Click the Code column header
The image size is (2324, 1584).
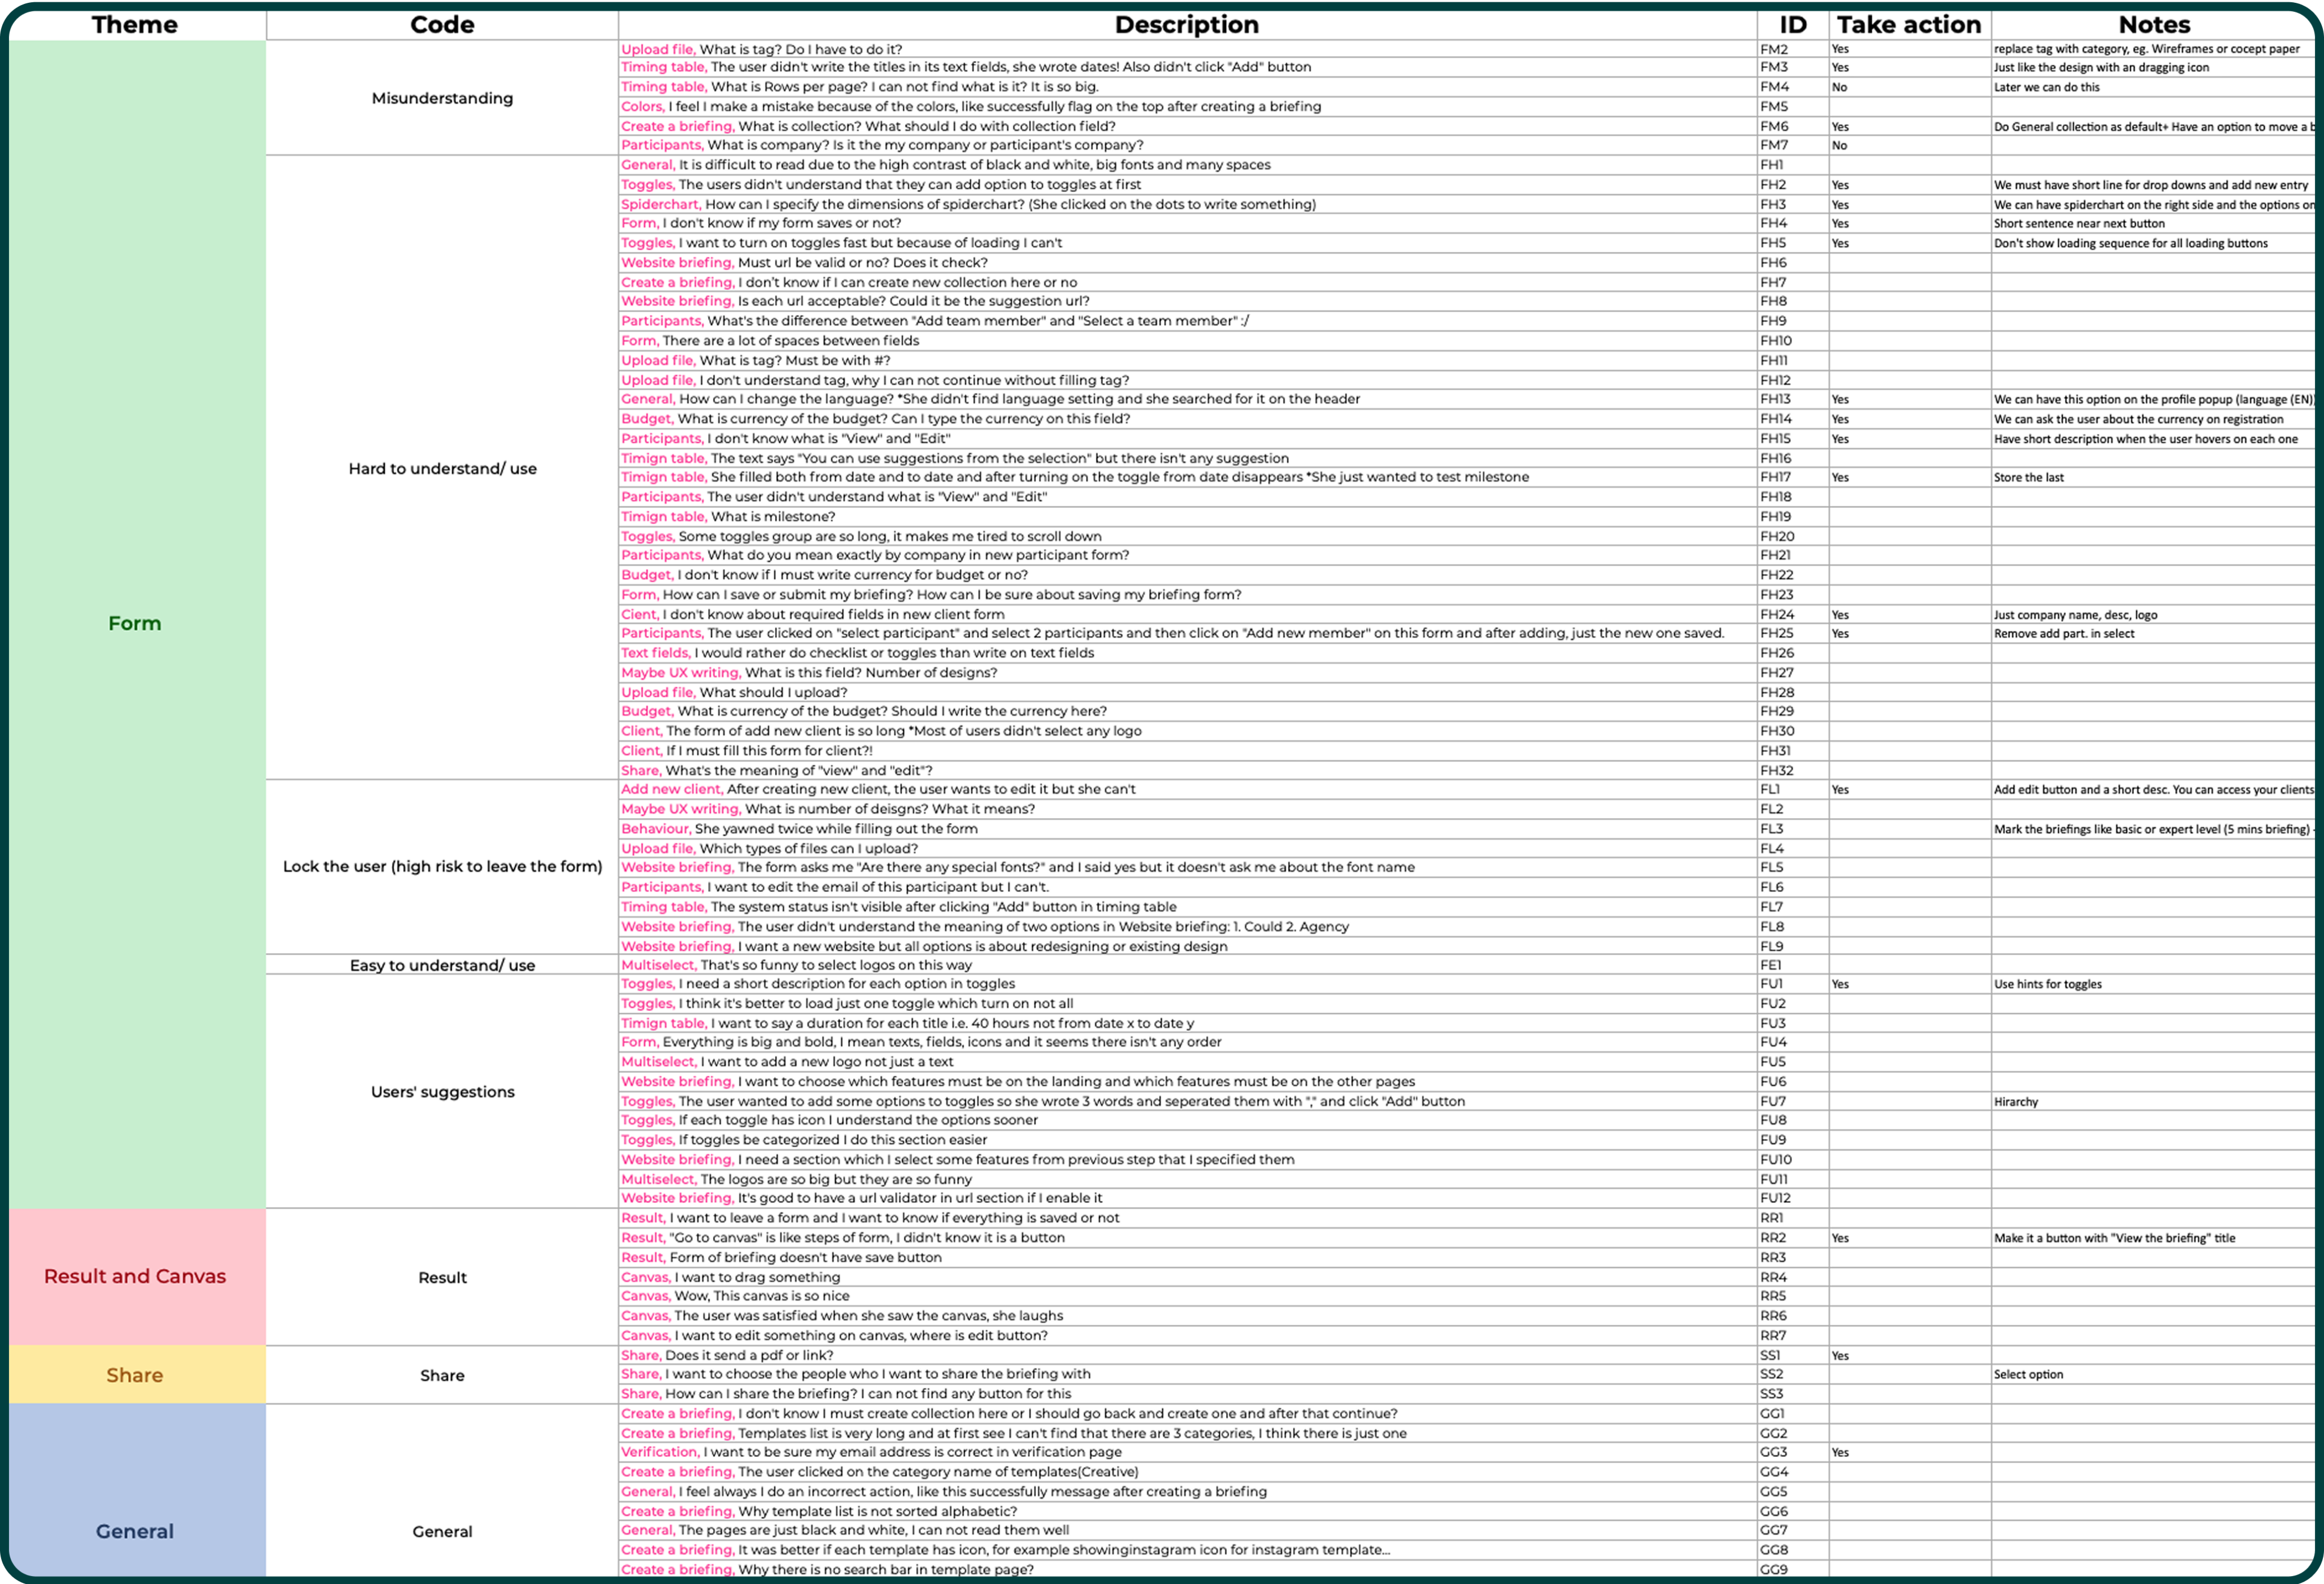click(442, 24)
